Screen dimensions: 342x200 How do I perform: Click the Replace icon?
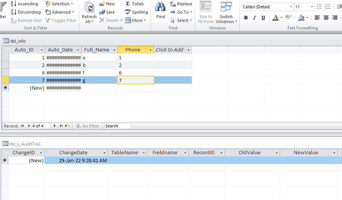pos(173,4)
